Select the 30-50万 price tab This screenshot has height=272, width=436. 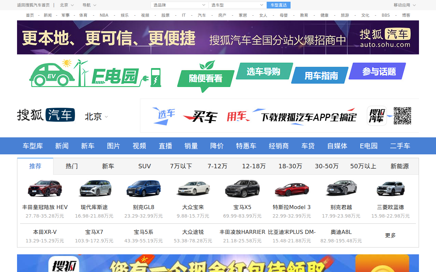pos(327,166)
